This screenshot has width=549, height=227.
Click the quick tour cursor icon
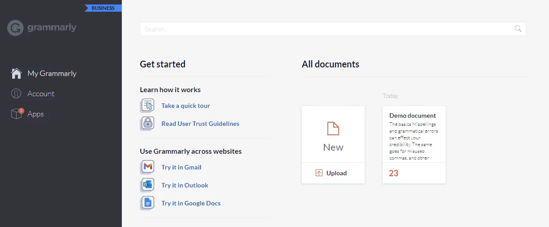point(147,106)
